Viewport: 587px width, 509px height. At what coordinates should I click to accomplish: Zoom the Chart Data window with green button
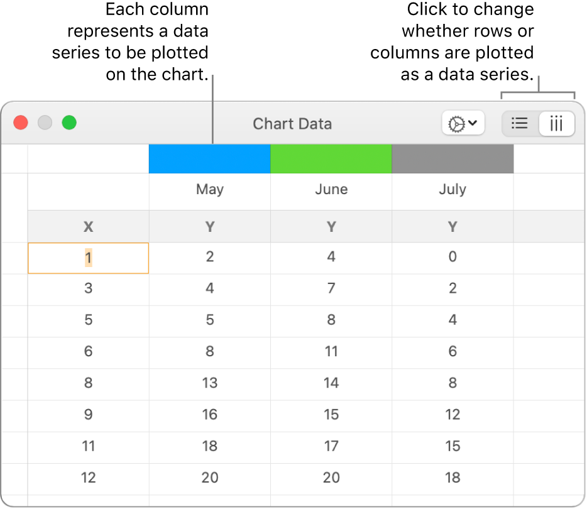coord(69,123)
